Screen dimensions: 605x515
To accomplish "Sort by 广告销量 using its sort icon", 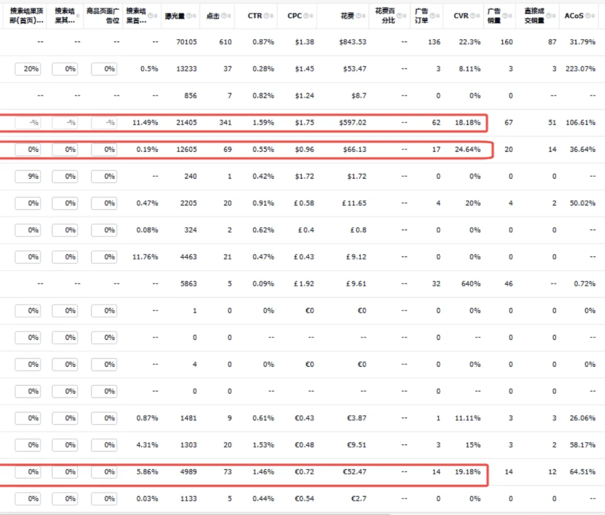I will pyautogui.click(x=510, y=16).
